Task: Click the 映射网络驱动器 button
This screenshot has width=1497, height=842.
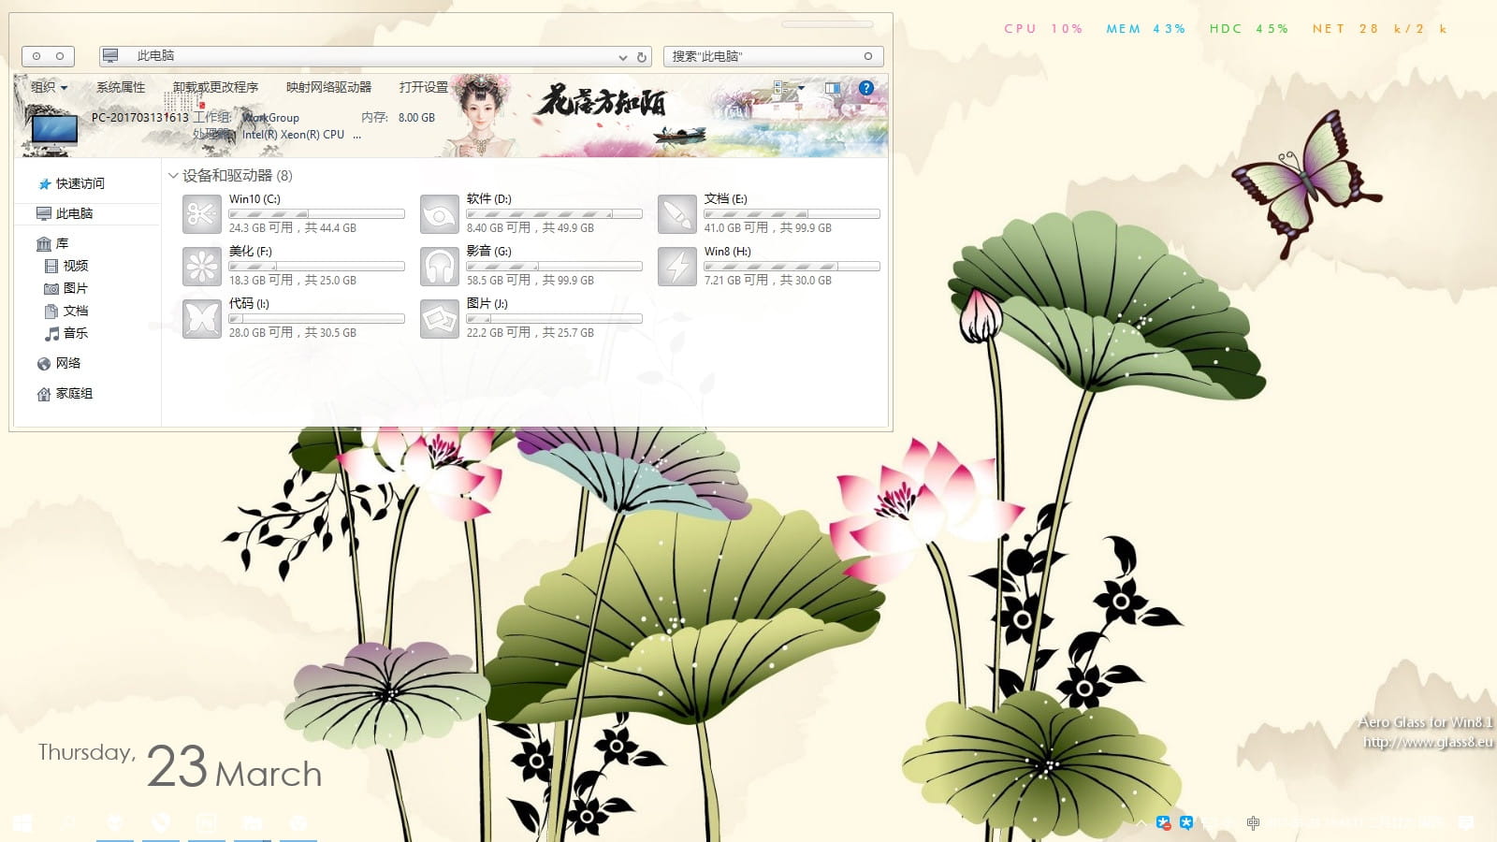Action: point(328,87)
